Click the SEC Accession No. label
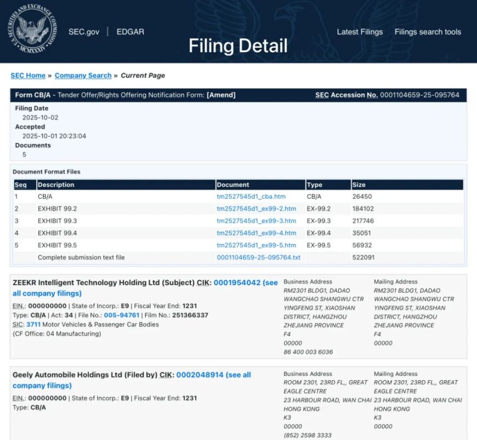The height and width of the screenshot is (440, 477). tap(346, 95)
